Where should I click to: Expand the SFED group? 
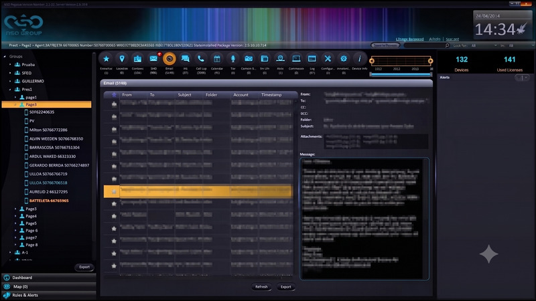(10, 73)
